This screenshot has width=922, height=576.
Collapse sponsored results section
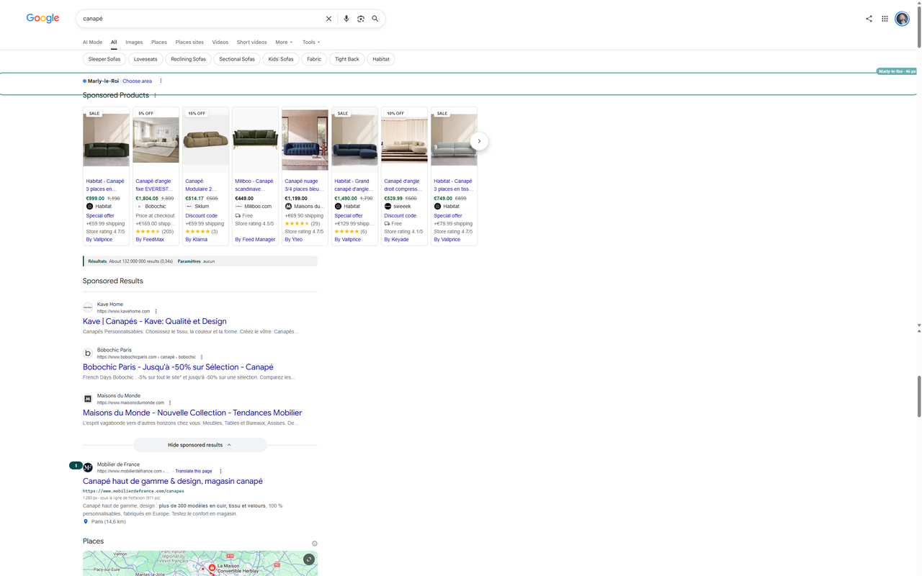point(200,445)
